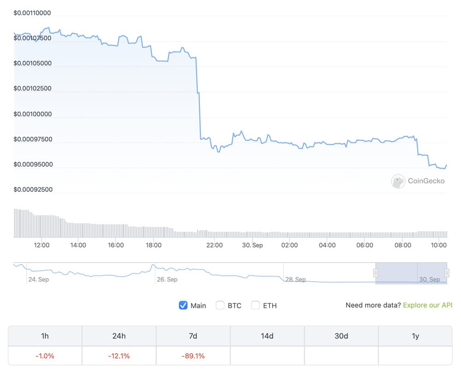Choose the 1y timeframe tab
This screenshot has height=373, width=461.
[415, 336]
